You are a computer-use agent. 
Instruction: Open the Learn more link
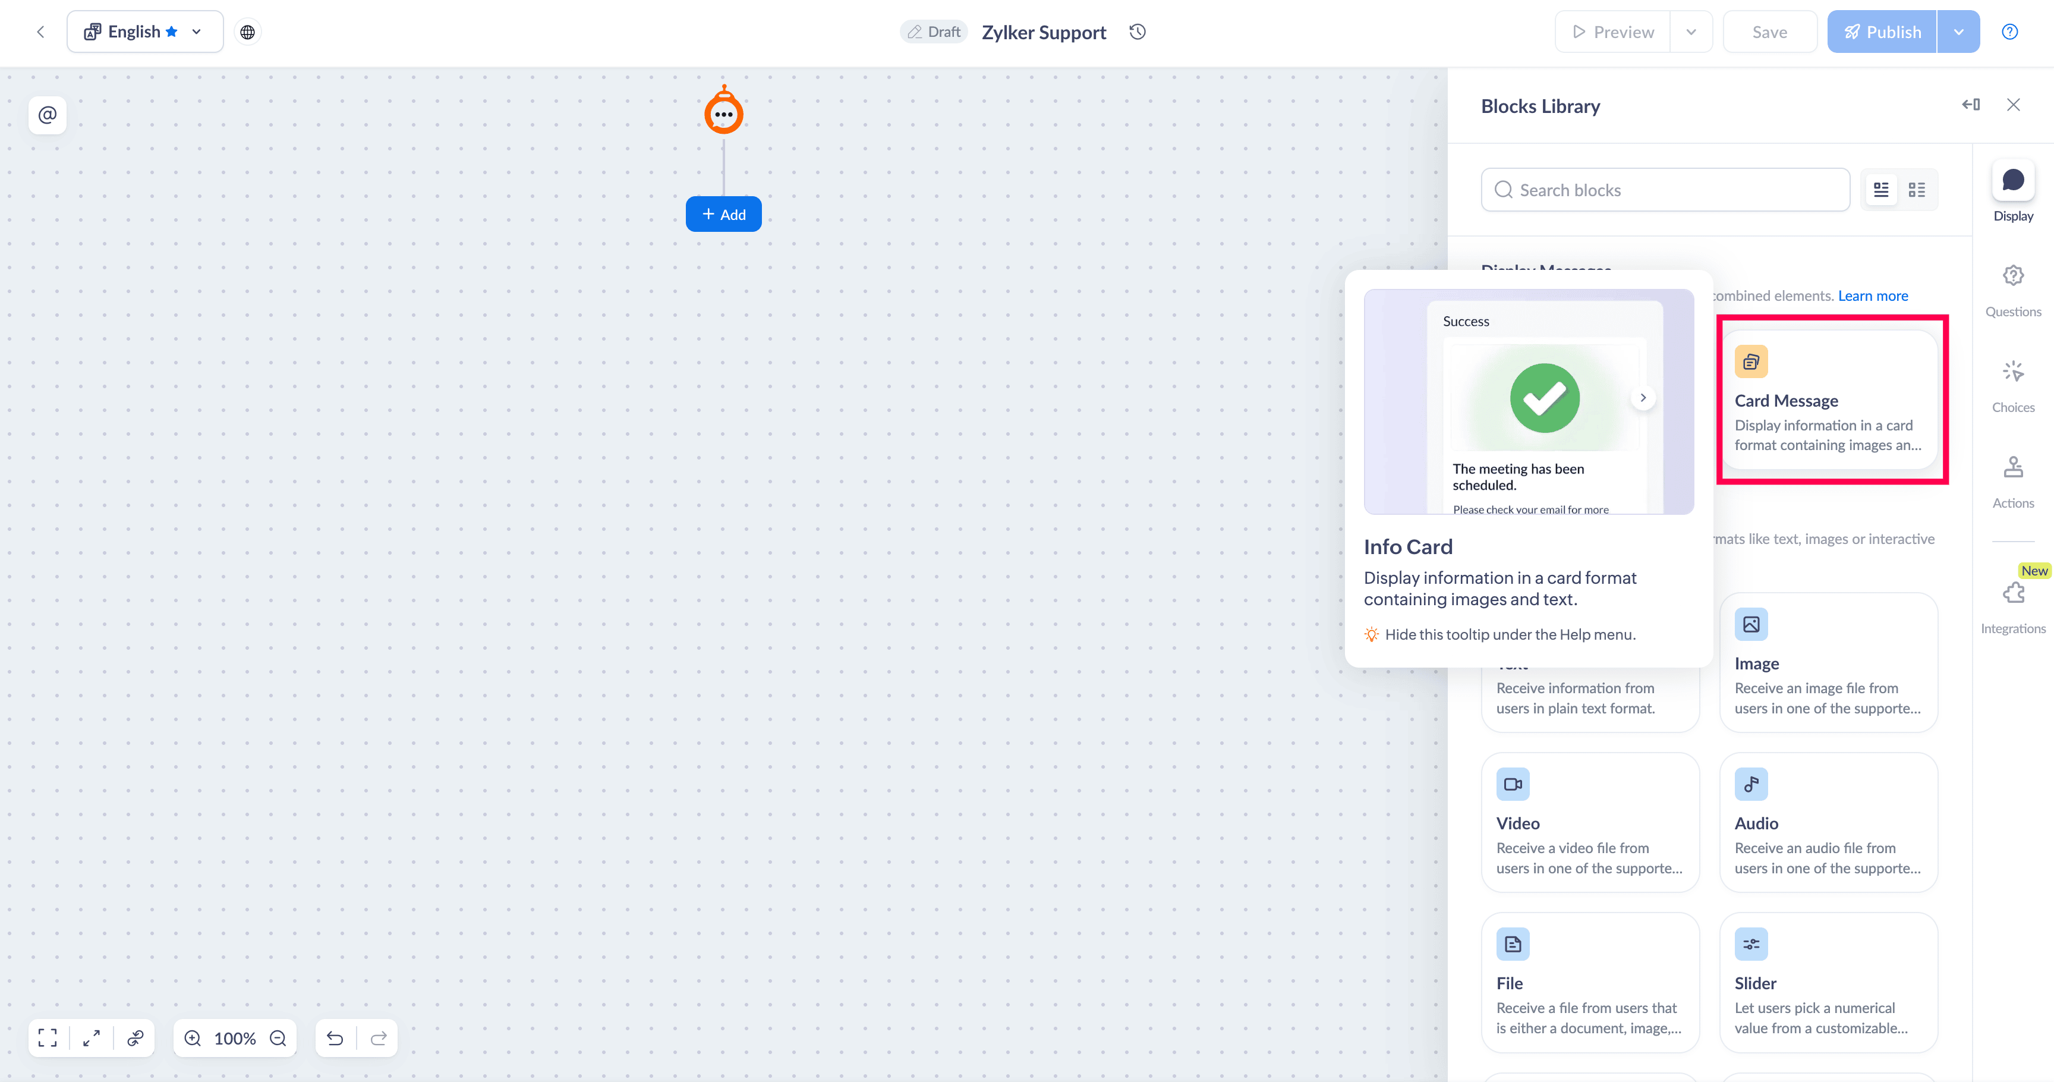[1872, 296]
